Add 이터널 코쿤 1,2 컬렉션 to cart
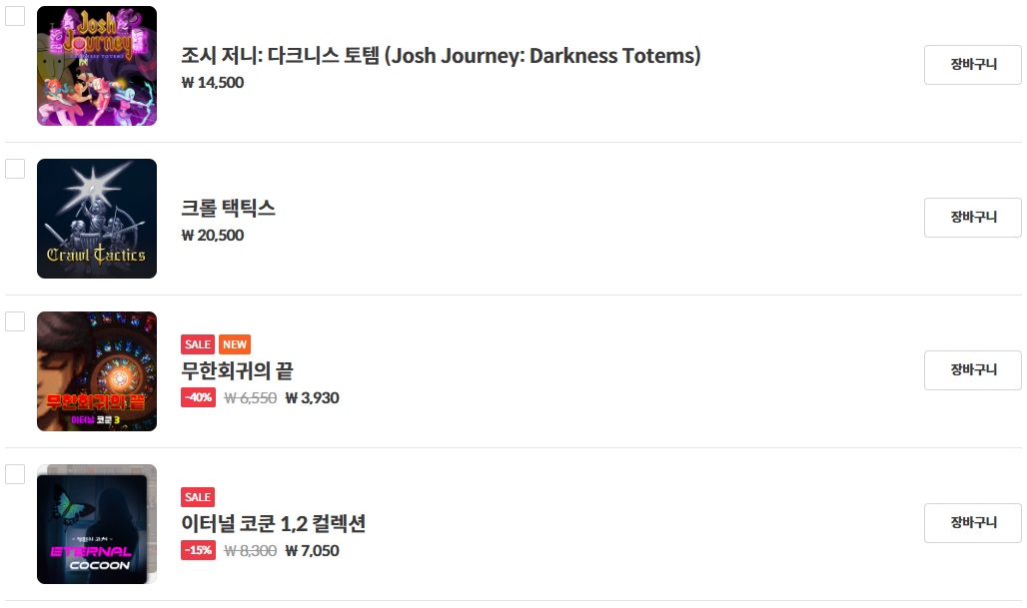This screenshot has width=1027, height=608. pyautogui.click(x=973, y=523)
